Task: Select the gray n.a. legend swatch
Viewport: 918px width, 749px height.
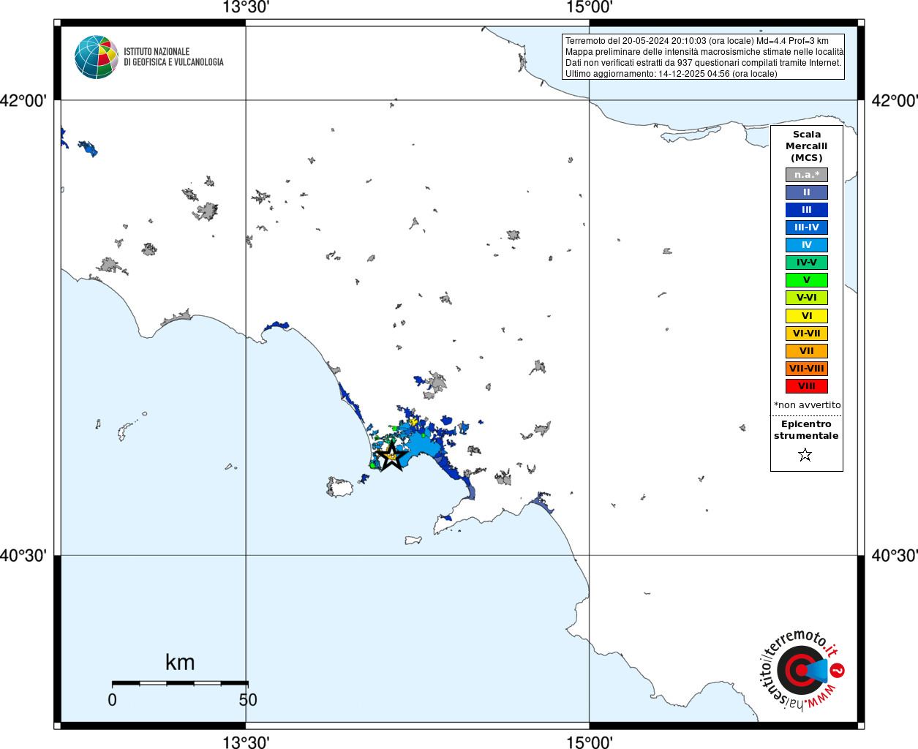Action: tap(807, 175)
